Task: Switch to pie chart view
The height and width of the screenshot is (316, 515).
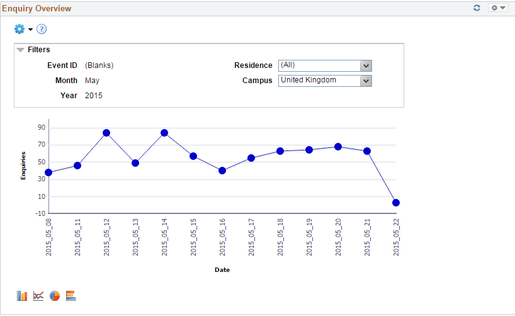Action: pyautogui.click(x=55, y=296)
